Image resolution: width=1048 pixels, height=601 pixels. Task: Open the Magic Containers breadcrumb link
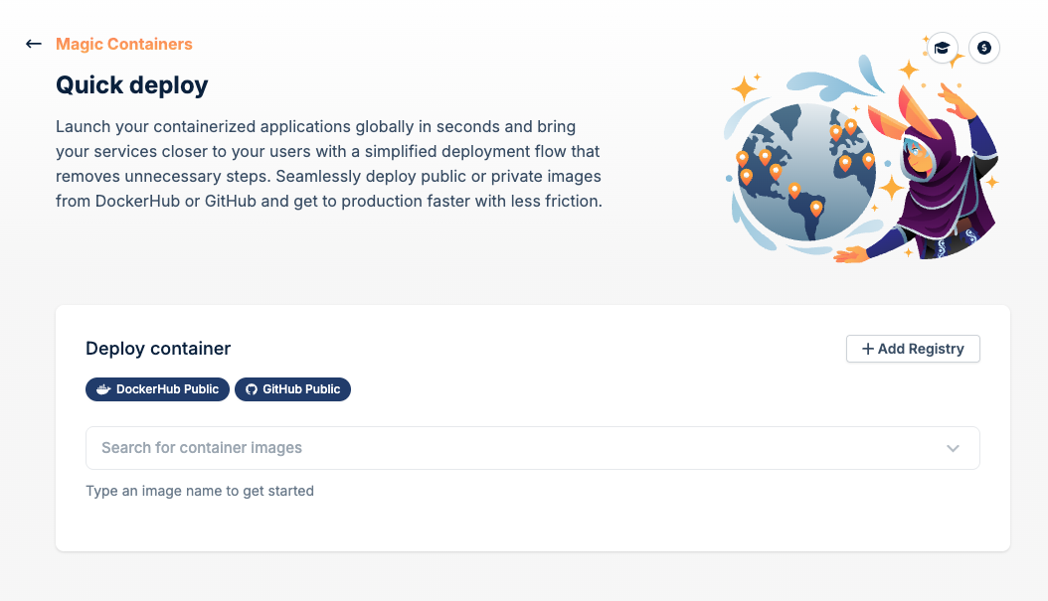click(x=123, y=44)
